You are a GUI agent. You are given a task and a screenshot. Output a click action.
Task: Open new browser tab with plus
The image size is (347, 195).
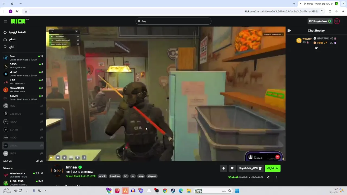point(294,4)
